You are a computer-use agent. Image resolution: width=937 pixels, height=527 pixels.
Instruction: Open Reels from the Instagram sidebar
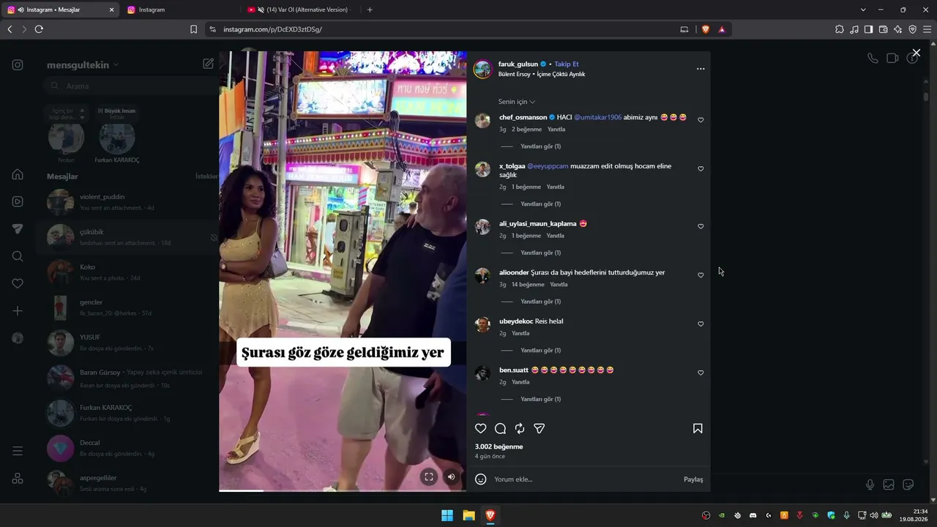pos(18,201)
